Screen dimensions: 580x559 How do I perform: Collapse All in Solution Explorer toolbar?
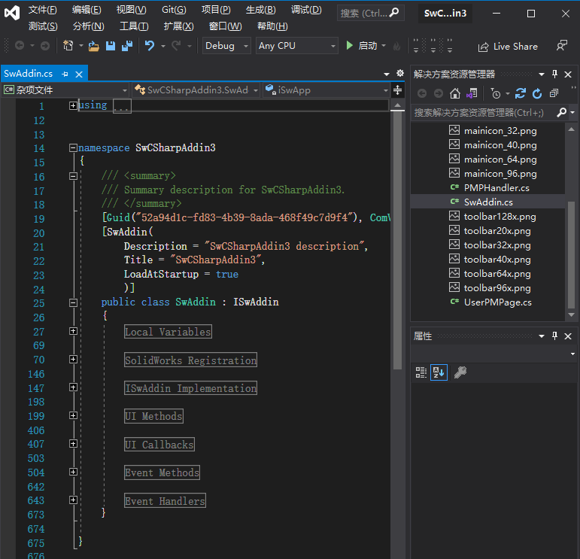554,93
